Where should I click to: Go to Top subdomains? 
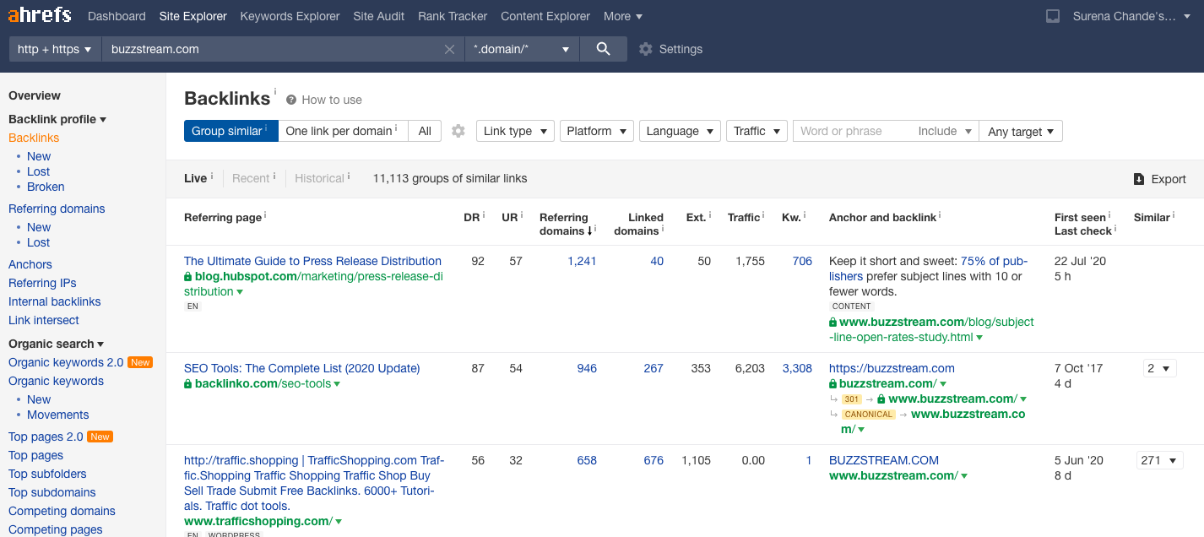tap(52, 492)
